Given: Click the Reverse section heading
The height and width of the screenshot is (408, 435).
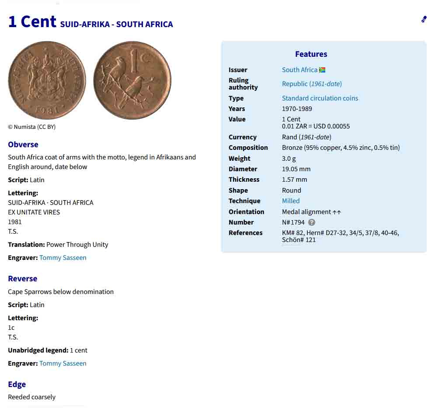Looking at the screenshot, I should [22, 279].
